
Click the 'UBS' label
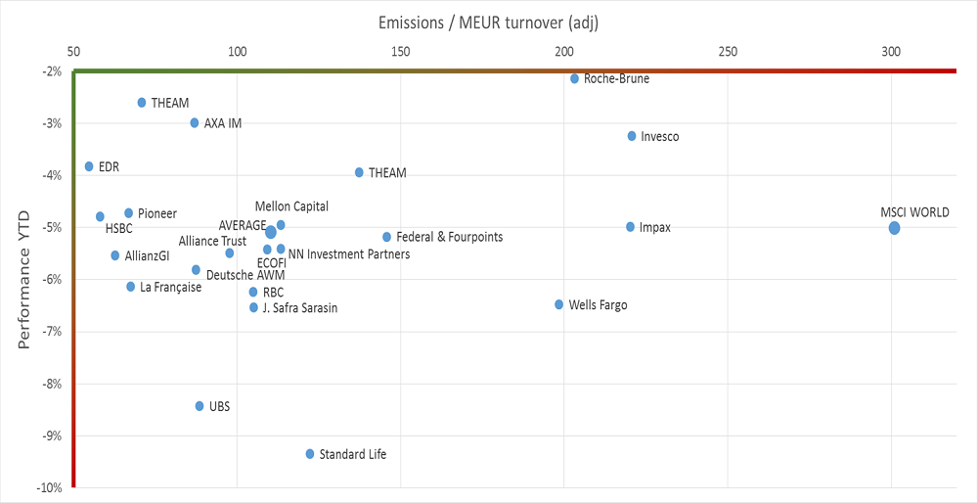pos(219,406)
